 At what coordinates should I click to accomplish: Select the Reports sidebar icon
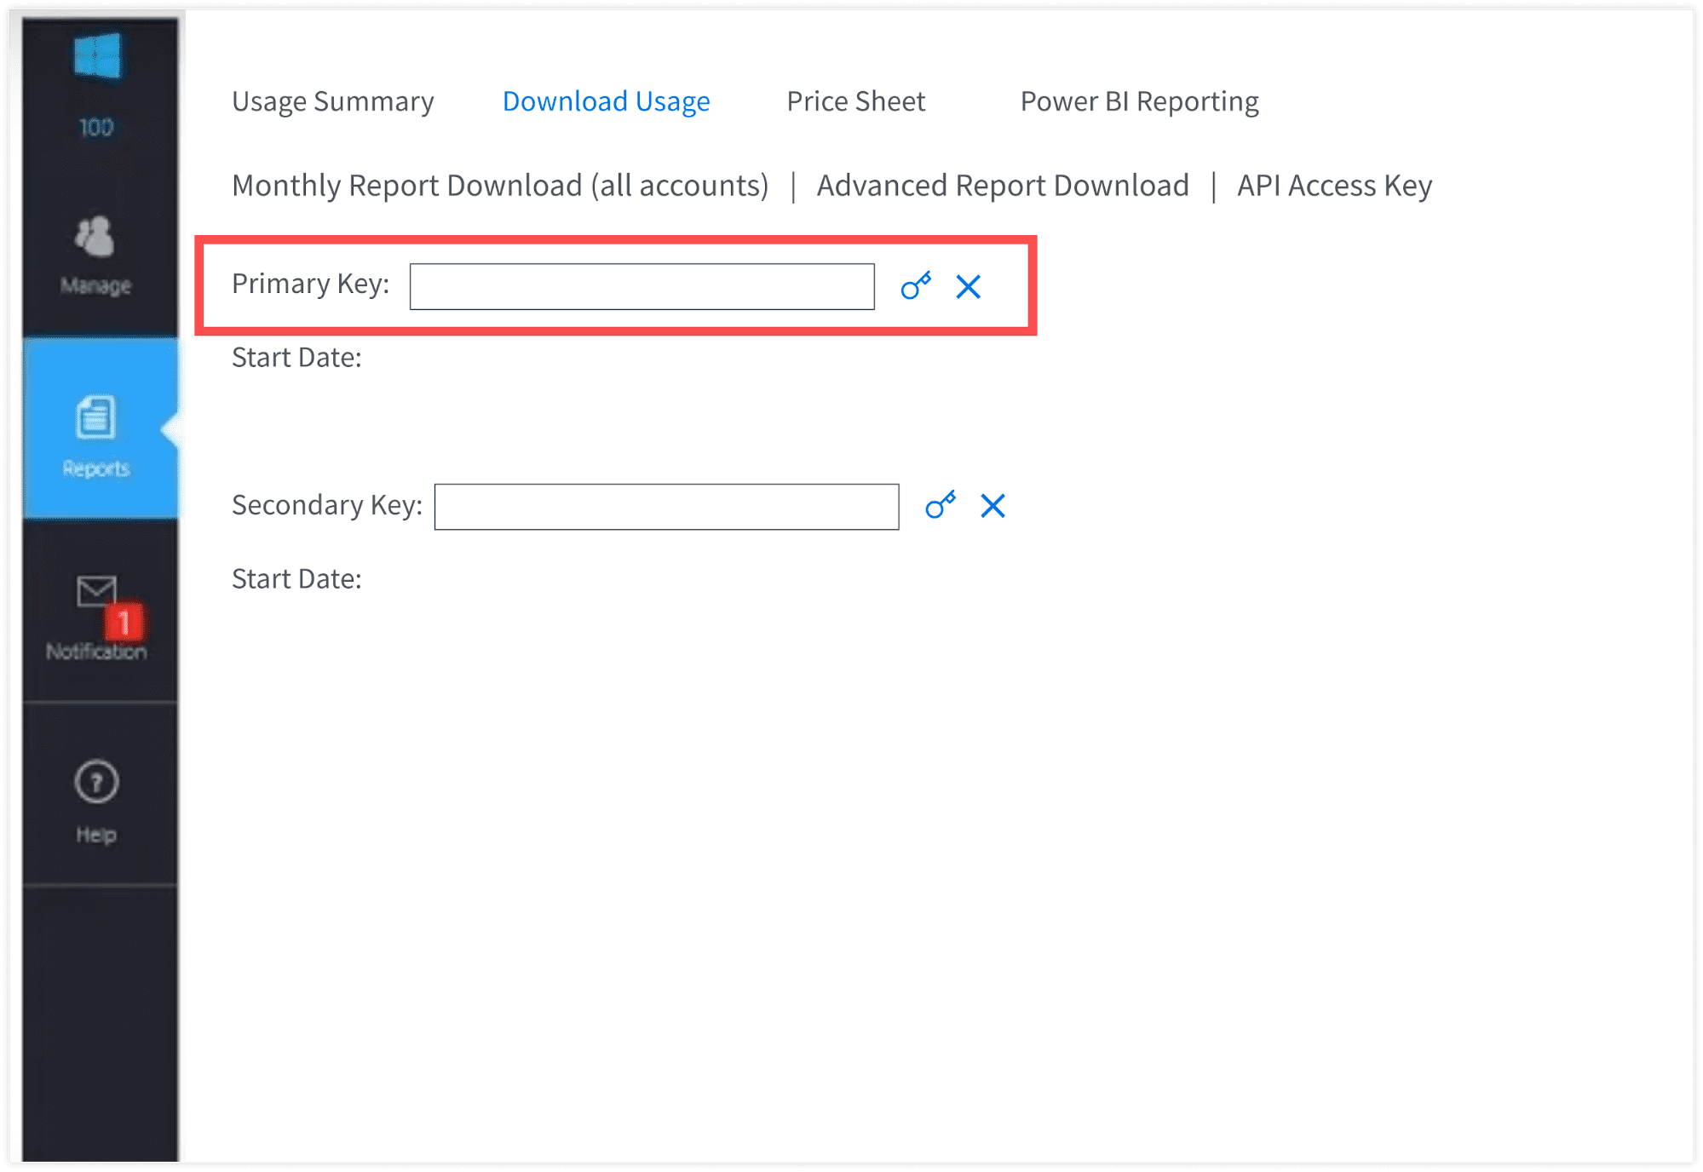pos(95,417)
